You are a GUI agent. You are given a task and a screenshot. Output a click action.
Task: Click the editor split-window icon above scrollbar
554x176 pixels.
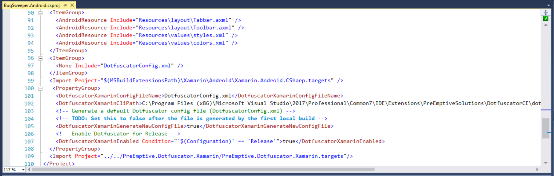(546, 12)
